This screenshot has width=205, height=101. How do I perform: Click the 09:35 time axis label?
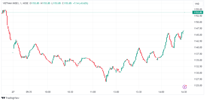(29, 92)
